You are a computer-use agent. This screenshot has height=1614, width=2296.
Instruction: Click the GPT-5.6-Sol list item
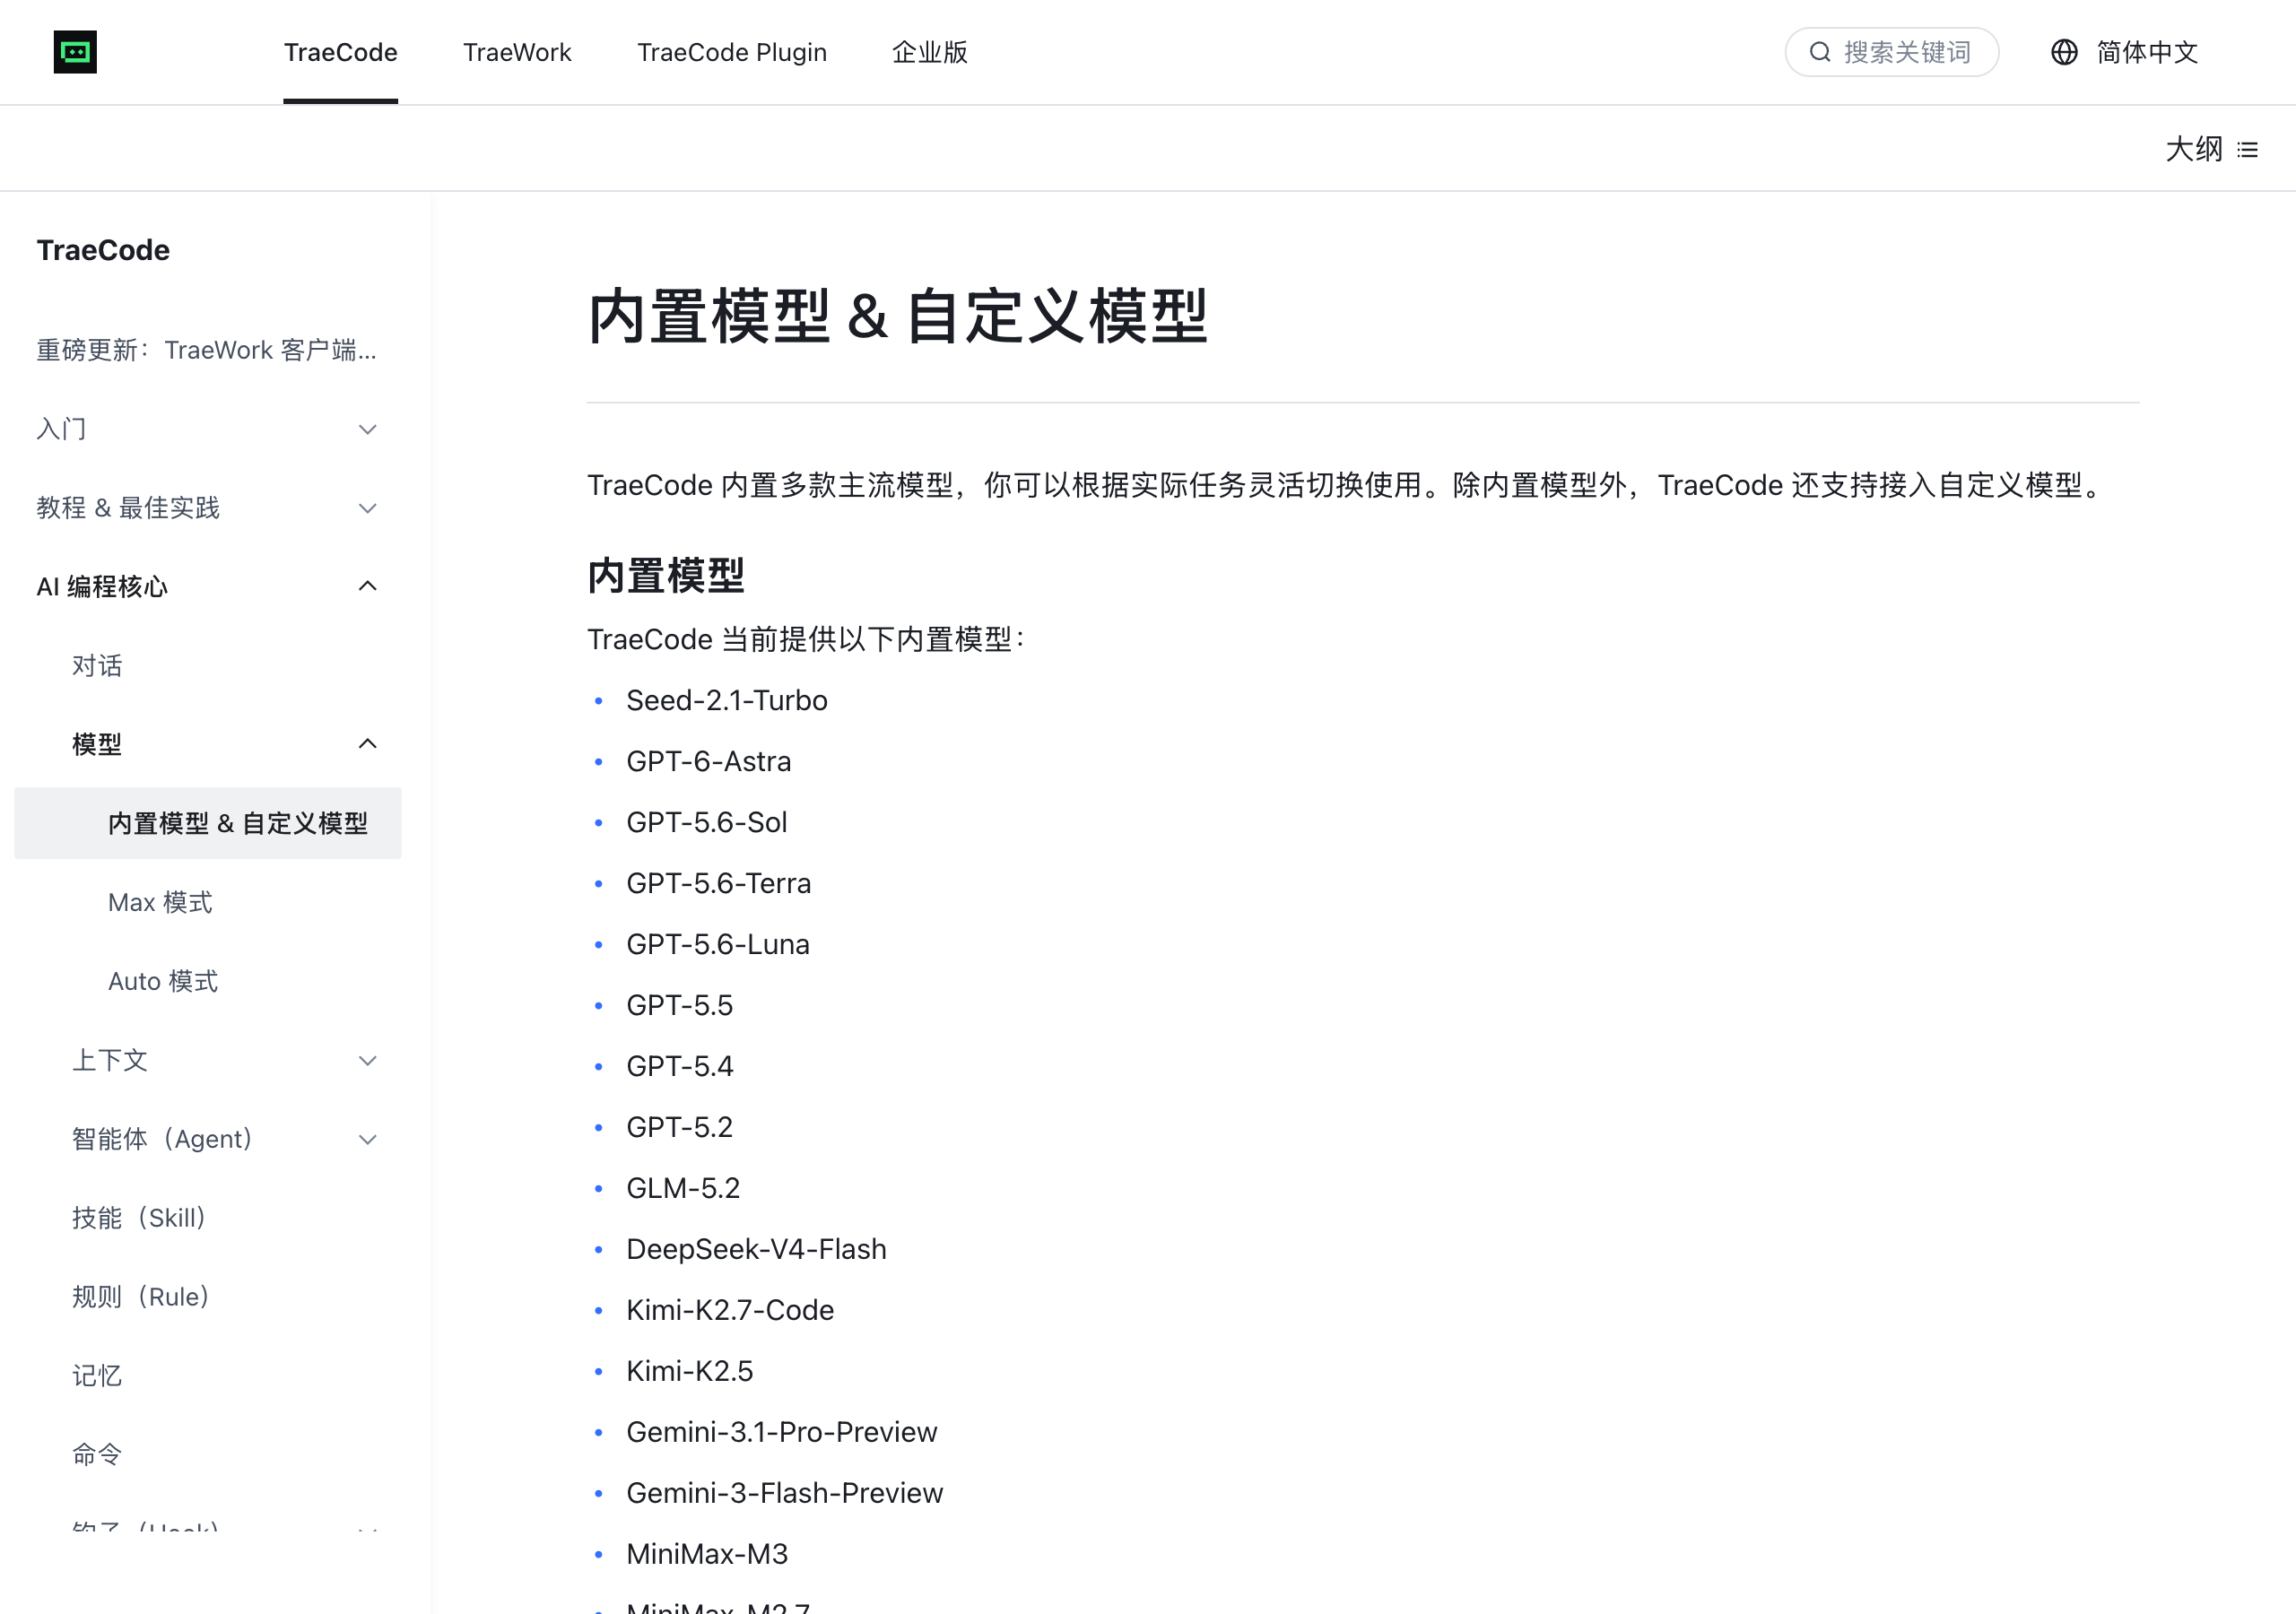(707, 822)
